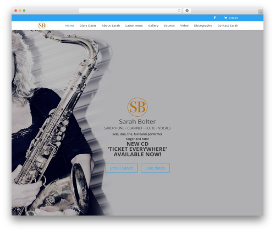This screenshot has width=275, height=232.
Task: Open the Sounds page
Action: 169,26
